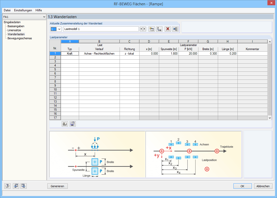This screenshot has height=198, width=277.
Task: Click Spurweite value 1.800 cell
Action: [169, 54]
